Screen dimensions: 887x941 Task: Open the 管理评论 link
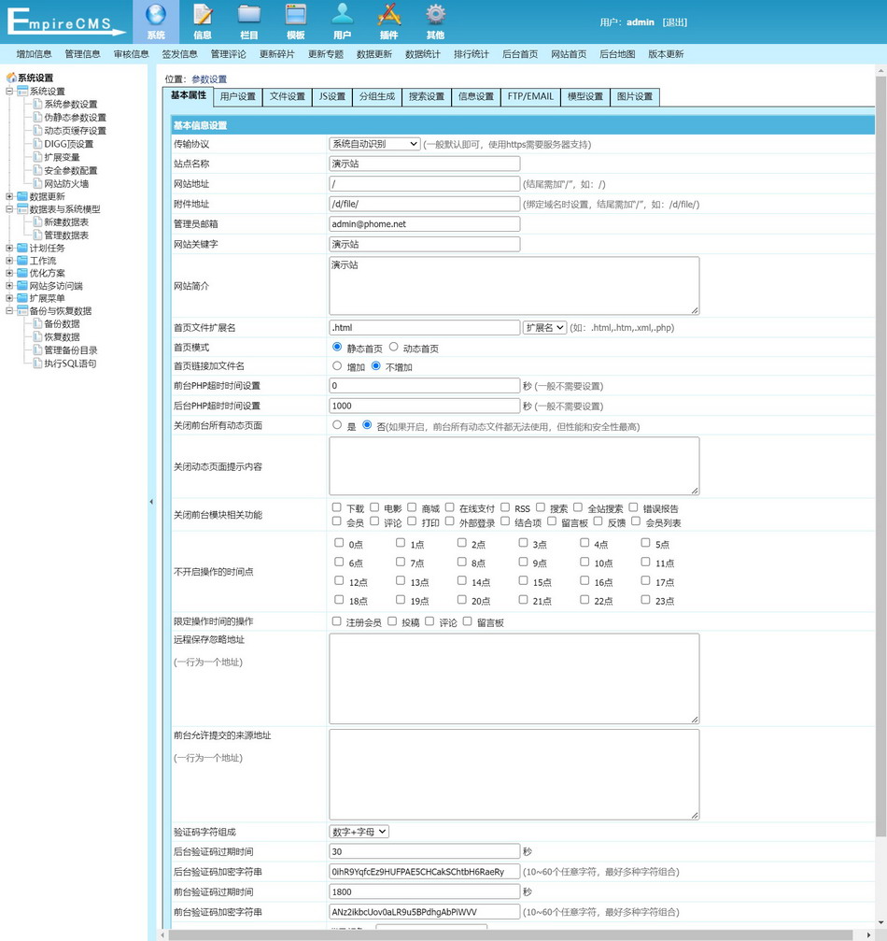(229, 54)
